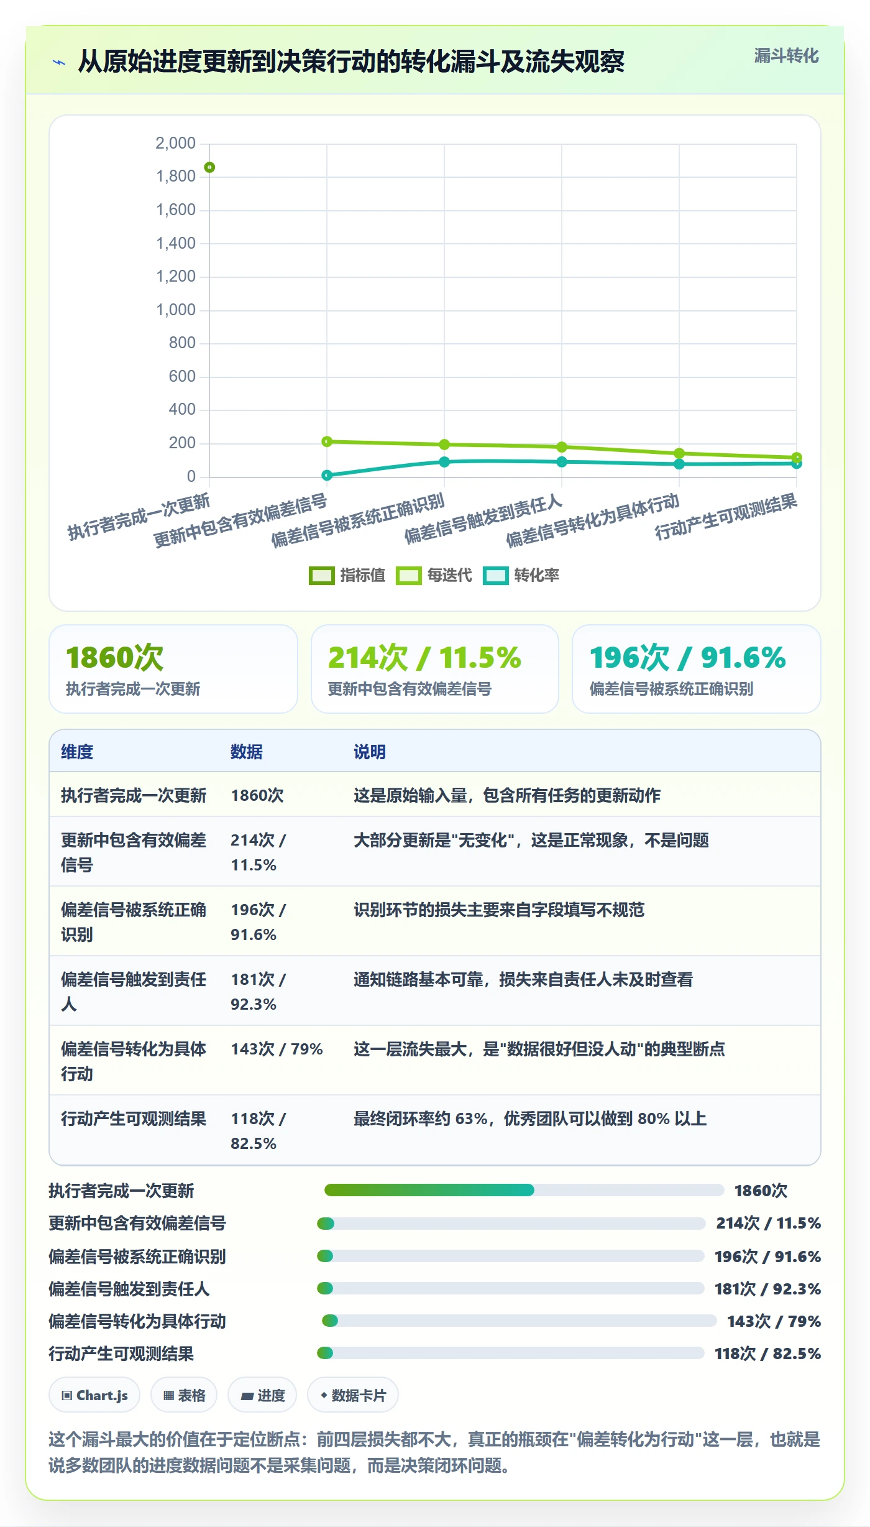Toggle the 指标值 legend series

pos(347,575)
